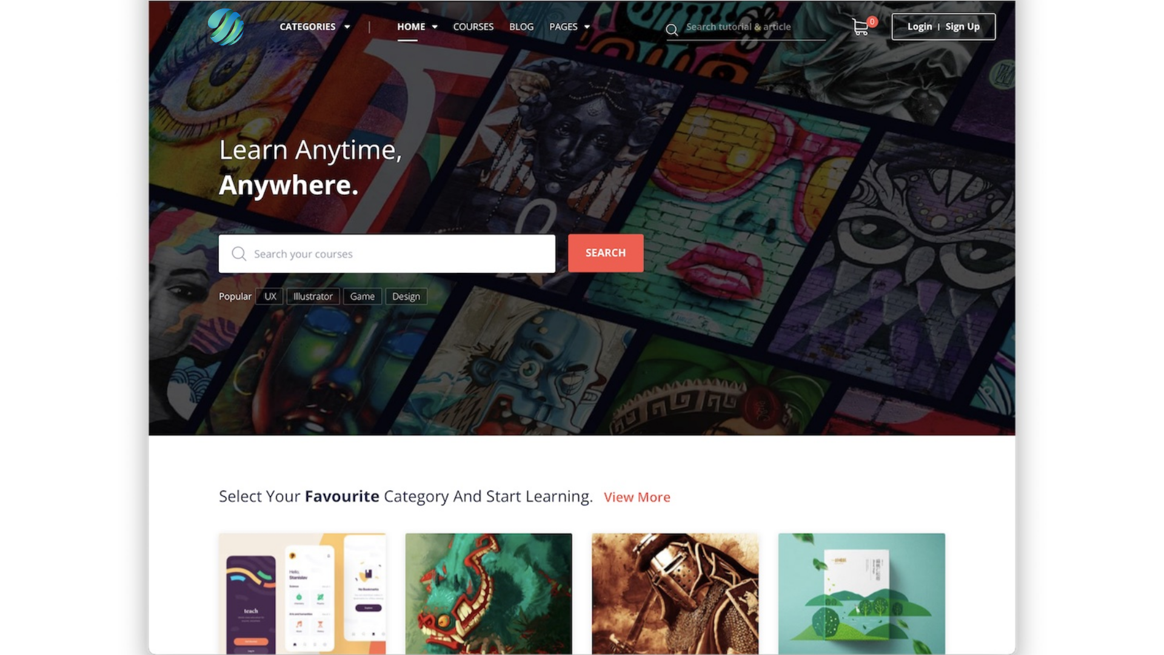Image resolution: width=1164 pixels, height=655 pixels.
Task: Select the Illustrator popular tag
Action: click(313, 296)
